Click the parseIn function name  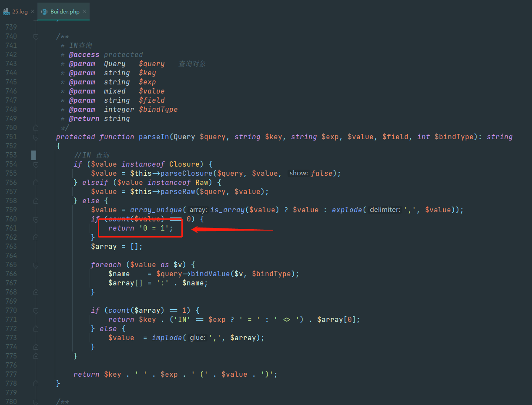154,137
